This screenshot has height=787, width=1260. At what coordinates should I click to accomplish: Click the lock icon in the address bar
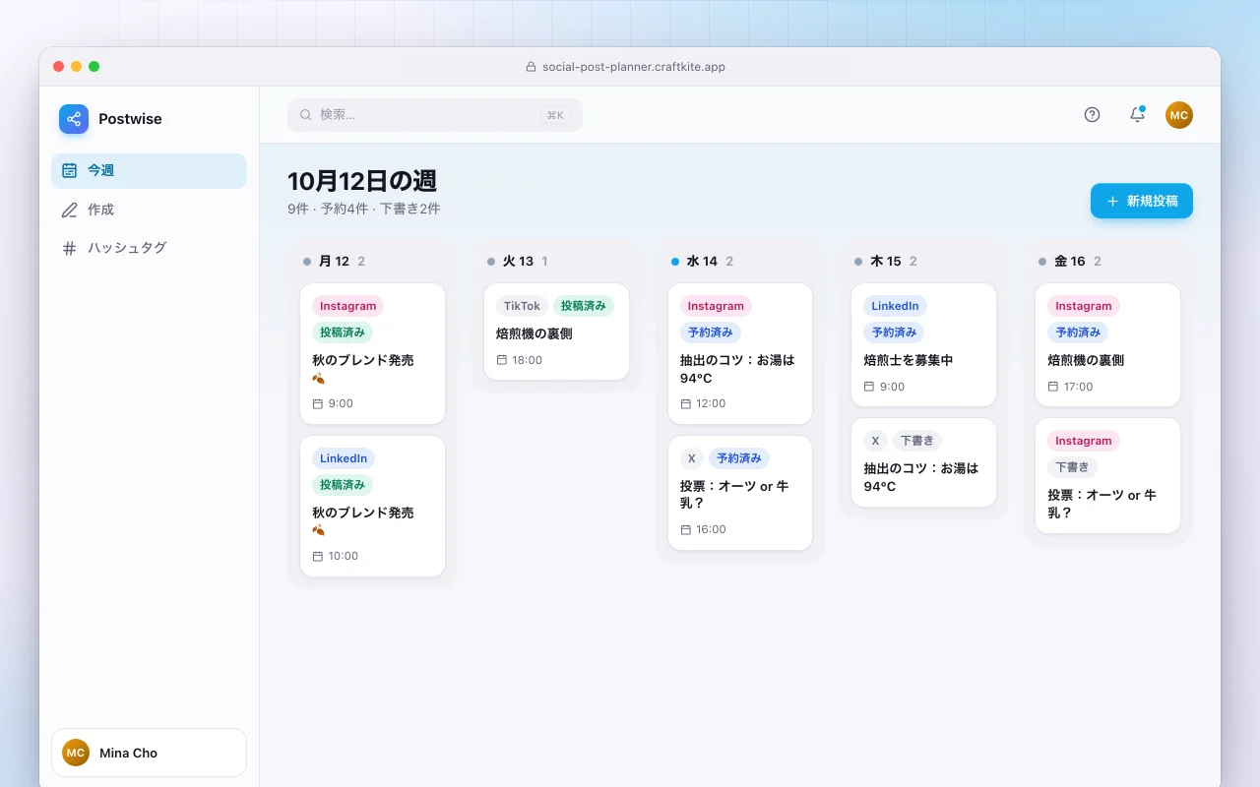pos(532,67)
